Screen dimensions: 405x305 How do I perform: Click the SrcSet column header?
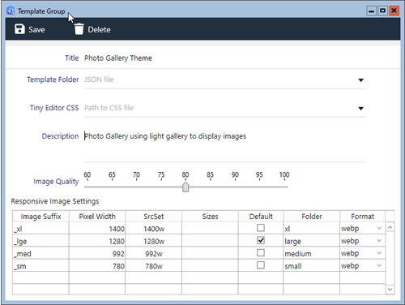154,217
